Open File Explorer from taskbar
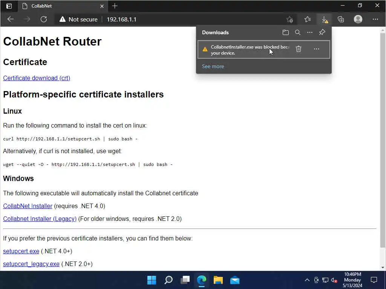 [x=218, y=280]
